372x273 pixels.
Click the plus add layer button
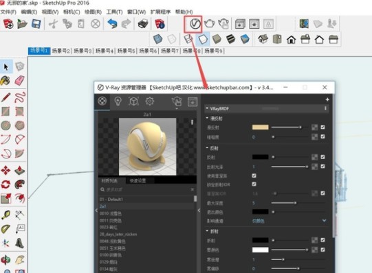(x=327, y=99)
